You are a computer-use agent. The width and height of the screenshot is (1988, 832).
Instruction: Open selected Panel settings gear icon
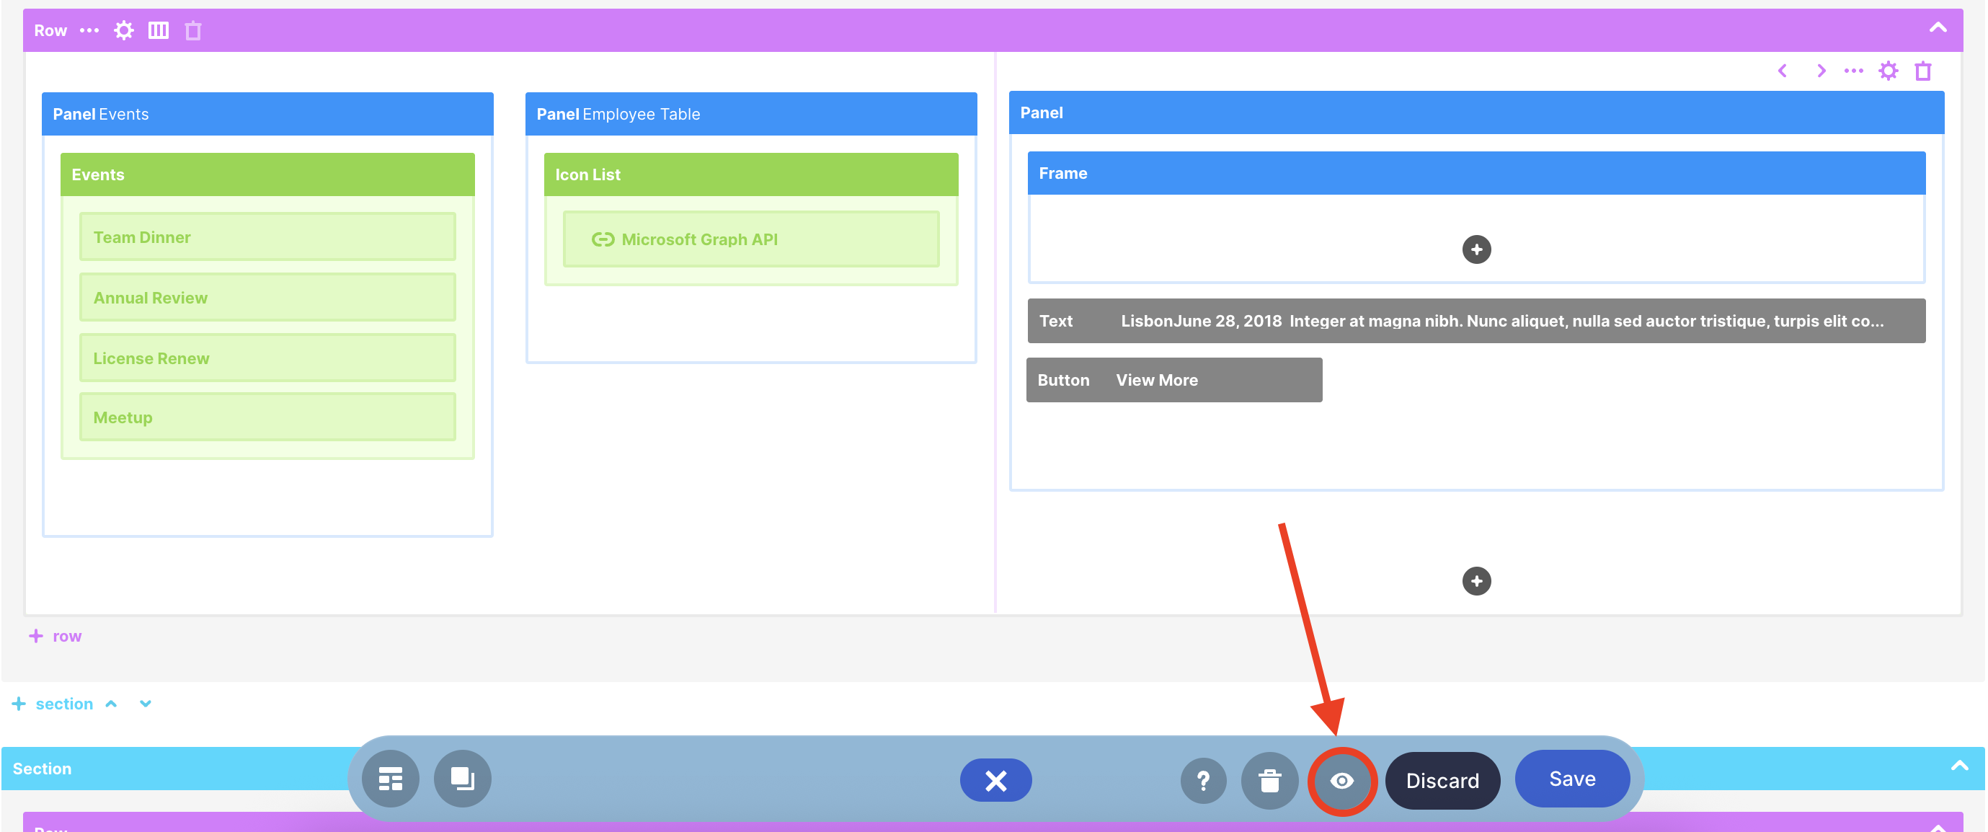[x=1888, y=71]
